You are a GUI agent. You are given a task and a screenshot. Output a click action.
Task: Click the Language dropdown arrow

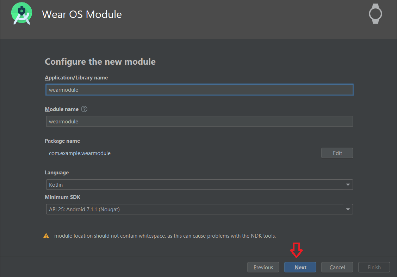coord(348,184)
